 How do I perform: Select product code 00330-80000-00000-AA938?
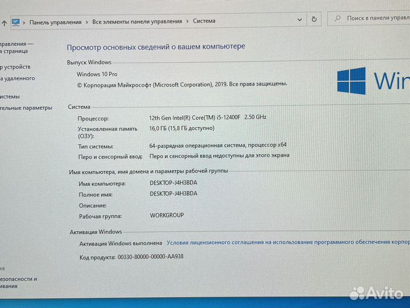pos(150,257)
